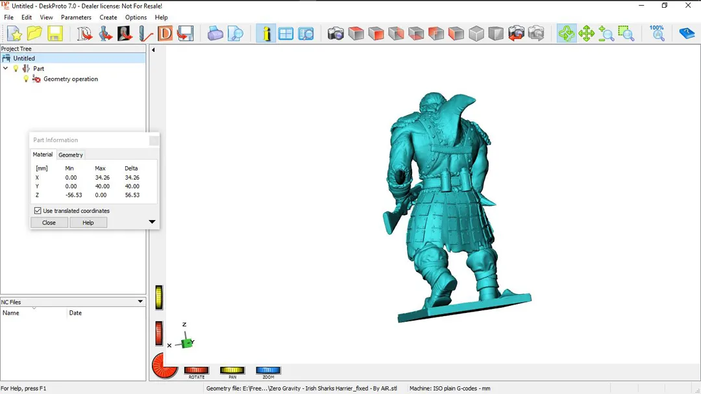Open help via the blue book icon
701x394 pixels.
[x=687, y=34]
